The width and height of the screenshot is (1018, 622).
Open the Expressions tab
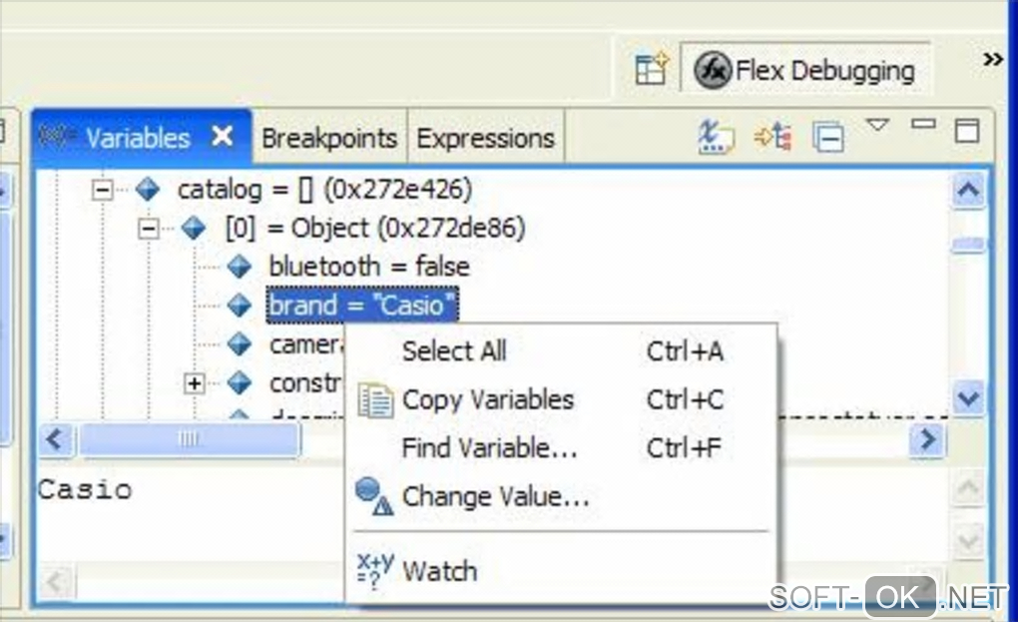tap(485, 138)
